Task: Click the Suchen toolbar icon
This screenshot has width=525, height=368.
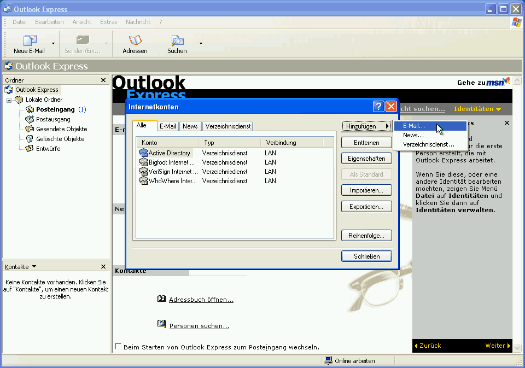Action: click(x=177, y=41)
